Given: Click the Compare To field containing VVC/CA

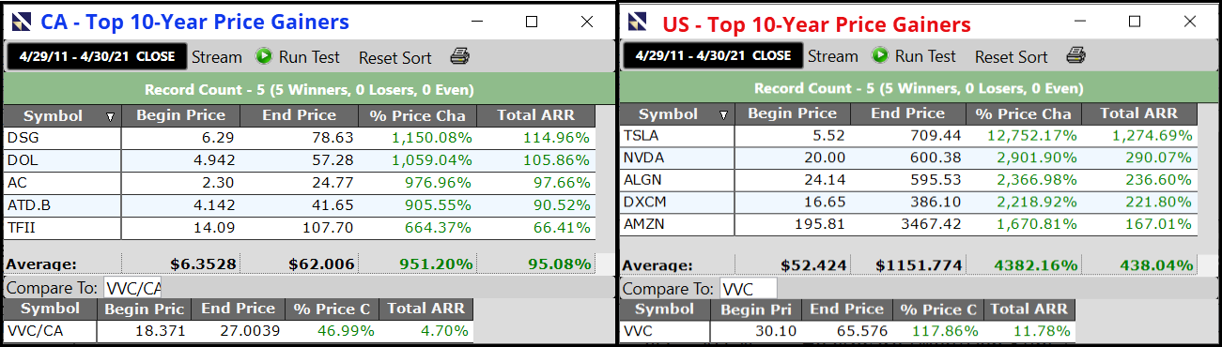Looking at the screenshot, I should point(132,287).
